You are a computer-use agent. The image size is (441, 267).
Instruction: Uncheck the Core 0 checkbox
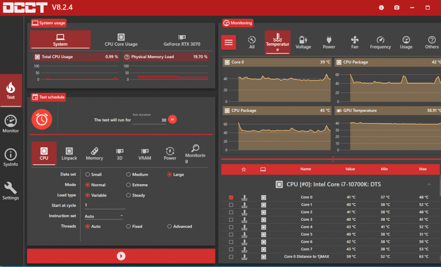tap(231, 197)
